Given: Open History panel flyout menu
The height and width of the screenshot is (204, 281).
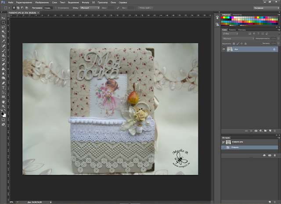Looking at the screenshot, I should tap(279, 138).
